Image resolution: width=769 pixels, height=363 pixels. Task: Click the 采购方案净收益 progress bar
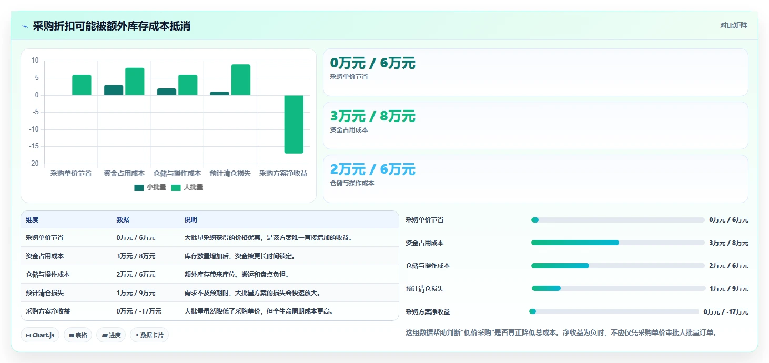pos(614,311)
